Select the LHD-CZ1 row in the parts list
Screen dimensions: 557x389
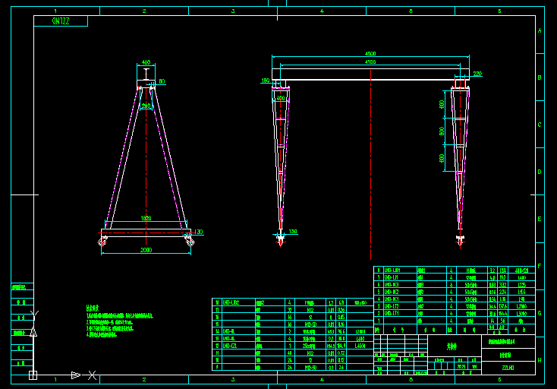click(x=228, y=346)
